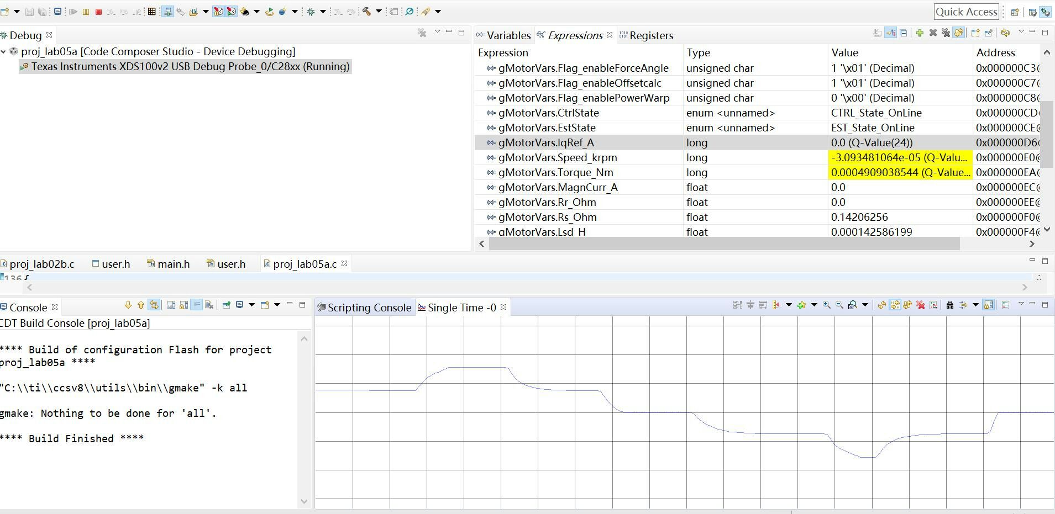Click the skip all breakpoints icon

coord(410,12)
